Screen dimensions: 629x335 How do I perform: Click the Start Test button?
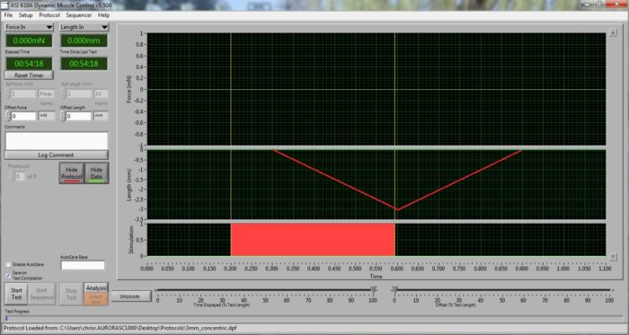[x=16, y=294]
